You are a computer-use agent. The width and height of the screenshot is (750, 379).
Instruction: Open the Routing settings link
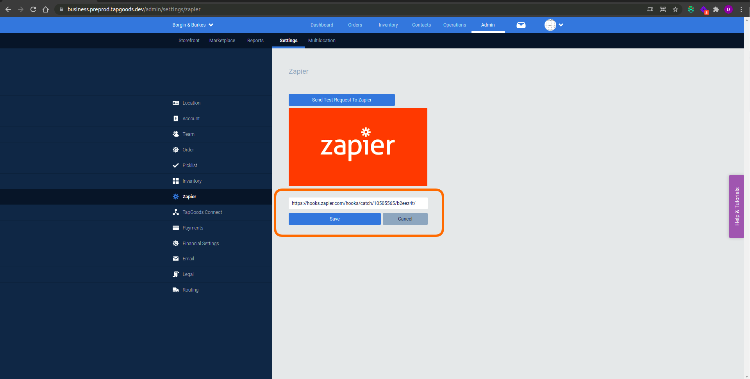pos(190,290)
